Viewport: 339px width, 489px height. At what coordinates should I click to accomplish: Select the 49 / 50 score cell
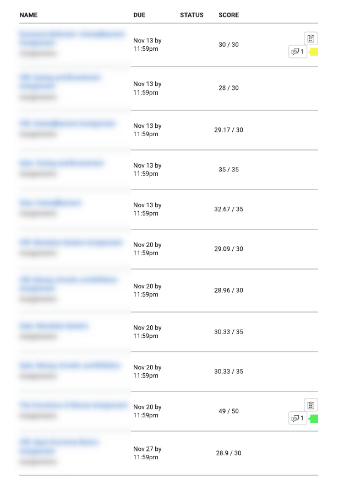pos(228,411)
